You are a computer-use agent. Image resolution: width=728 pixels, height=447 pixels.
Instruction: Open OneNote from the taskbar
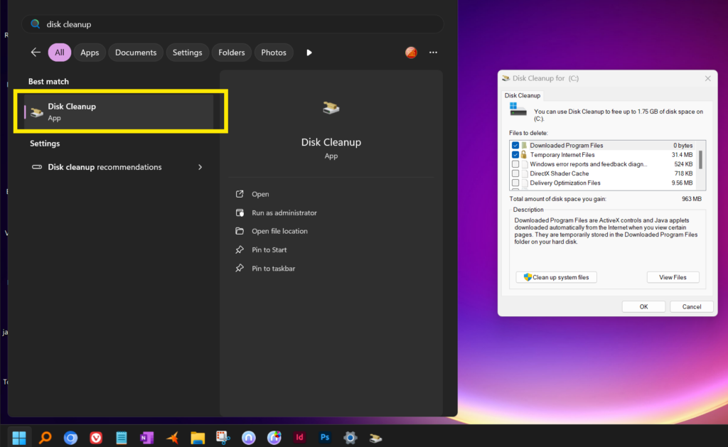tap(146, 437)
